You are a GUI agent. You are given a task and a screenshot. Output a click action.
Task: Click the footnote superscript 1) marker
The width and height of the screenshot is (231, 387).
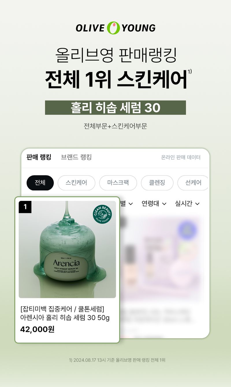190,71
